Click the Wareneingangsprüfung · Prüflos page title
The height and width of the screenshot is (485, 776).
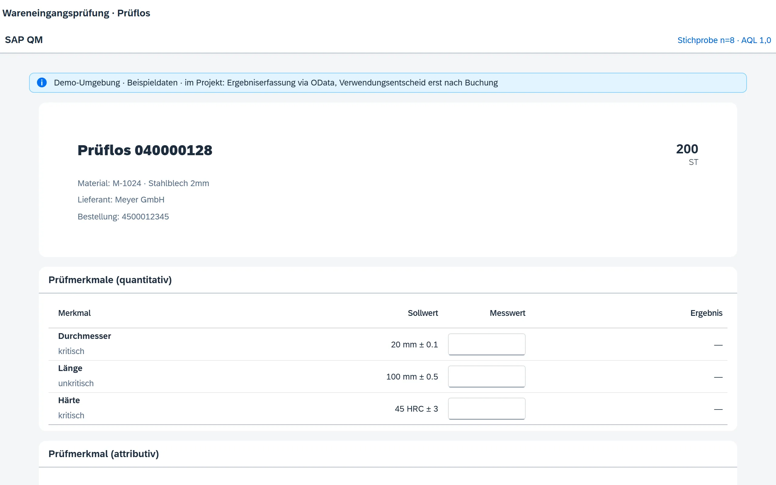76,13
